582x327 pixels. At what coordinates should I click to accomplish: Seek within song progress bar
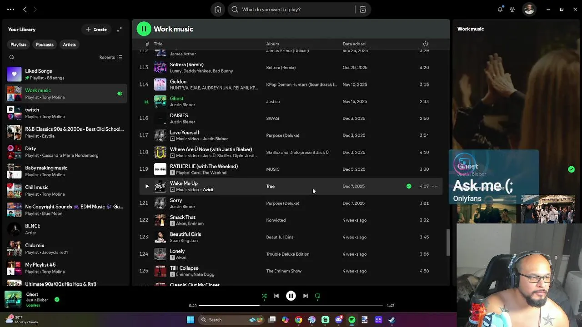coord(291,306)
